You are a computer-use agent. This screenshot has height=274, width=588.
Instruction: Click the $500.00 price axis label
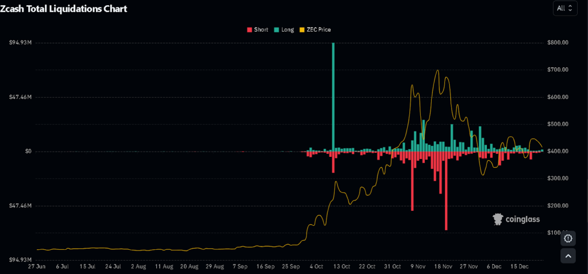tap(558, 124)
